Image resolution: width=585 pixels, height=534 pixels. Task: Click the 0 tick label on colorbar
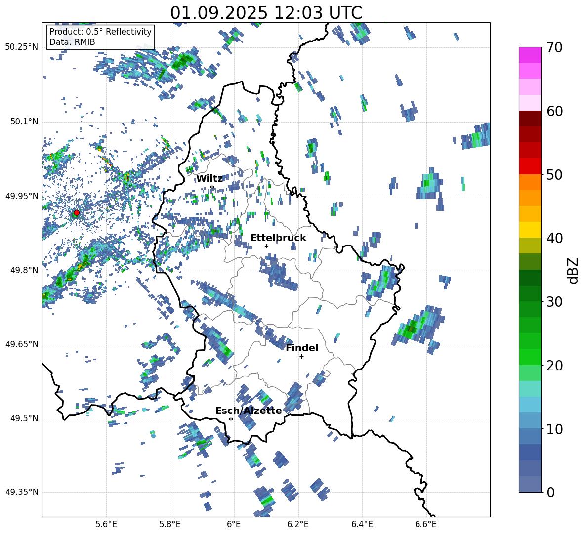[550, 492]
